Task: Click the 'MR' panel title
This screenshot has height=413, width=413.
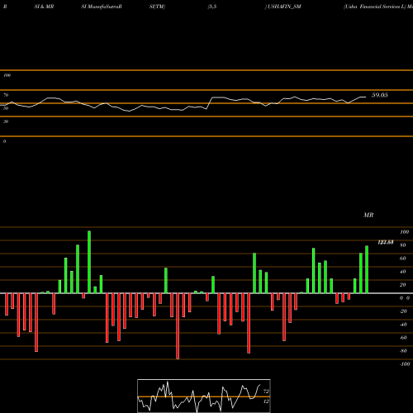Action: pyautogui.click(x=368, y=215)
